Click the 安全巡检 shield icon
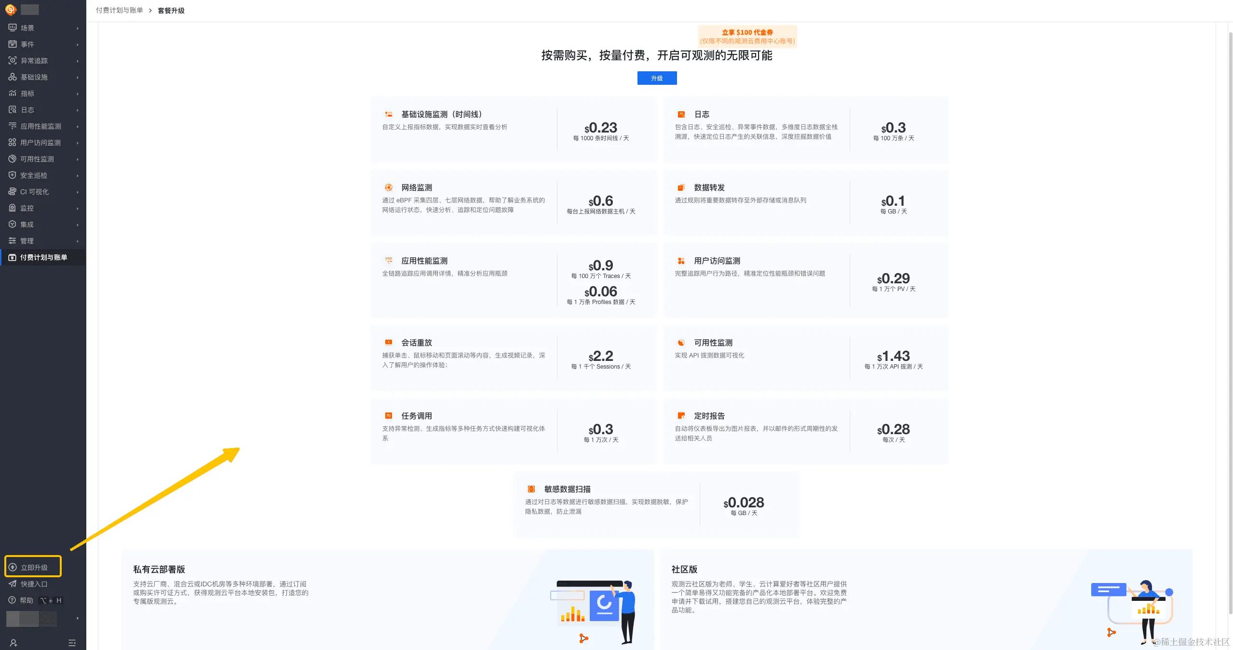The width and height of the screenshot is (1233, 650). [13, 175]
